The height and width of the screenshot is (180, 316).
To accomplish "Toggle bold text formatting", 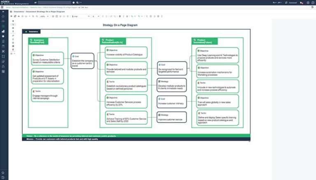I will pyautogui.click(x=119, y=16).
